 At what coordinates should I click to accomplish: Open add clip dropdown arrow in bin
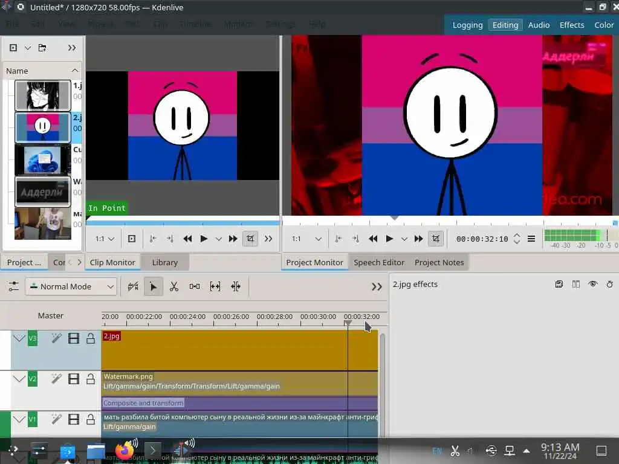28,48
